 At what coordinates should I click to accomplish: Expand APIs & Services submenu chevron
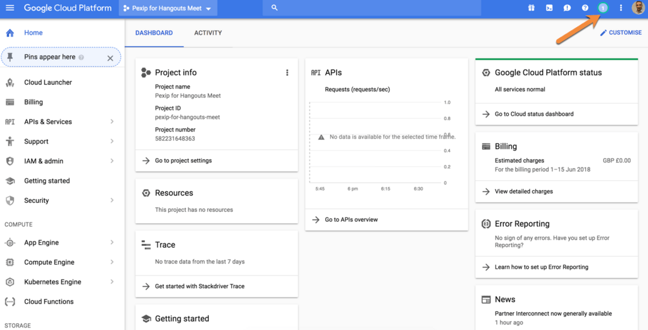112,121
